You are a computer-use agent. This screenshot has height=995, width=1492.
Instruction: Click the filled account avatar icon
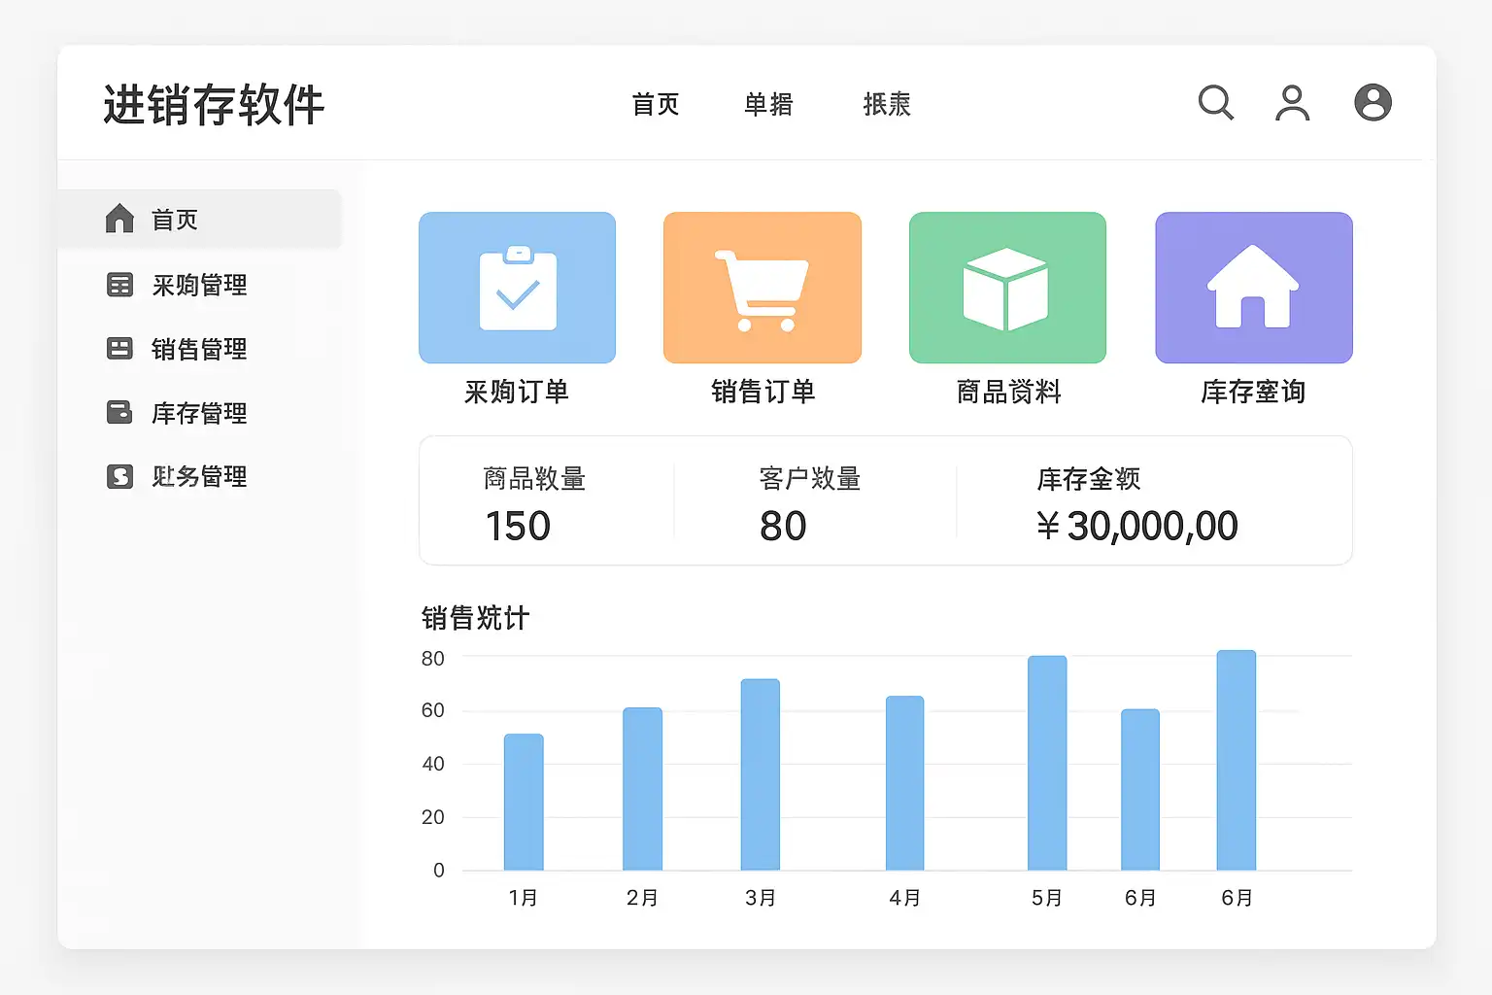tap(1373, 102)
